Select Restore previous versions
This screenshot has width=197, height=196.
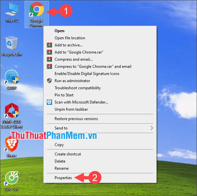76,119
